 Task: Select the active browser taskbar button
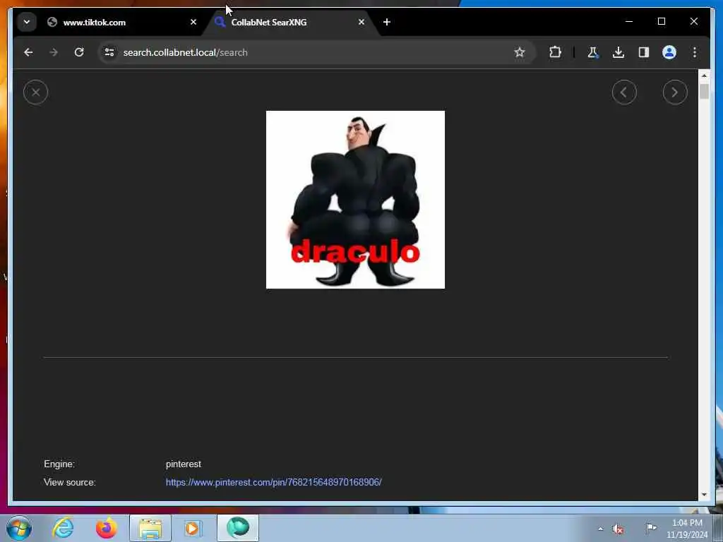238,528
